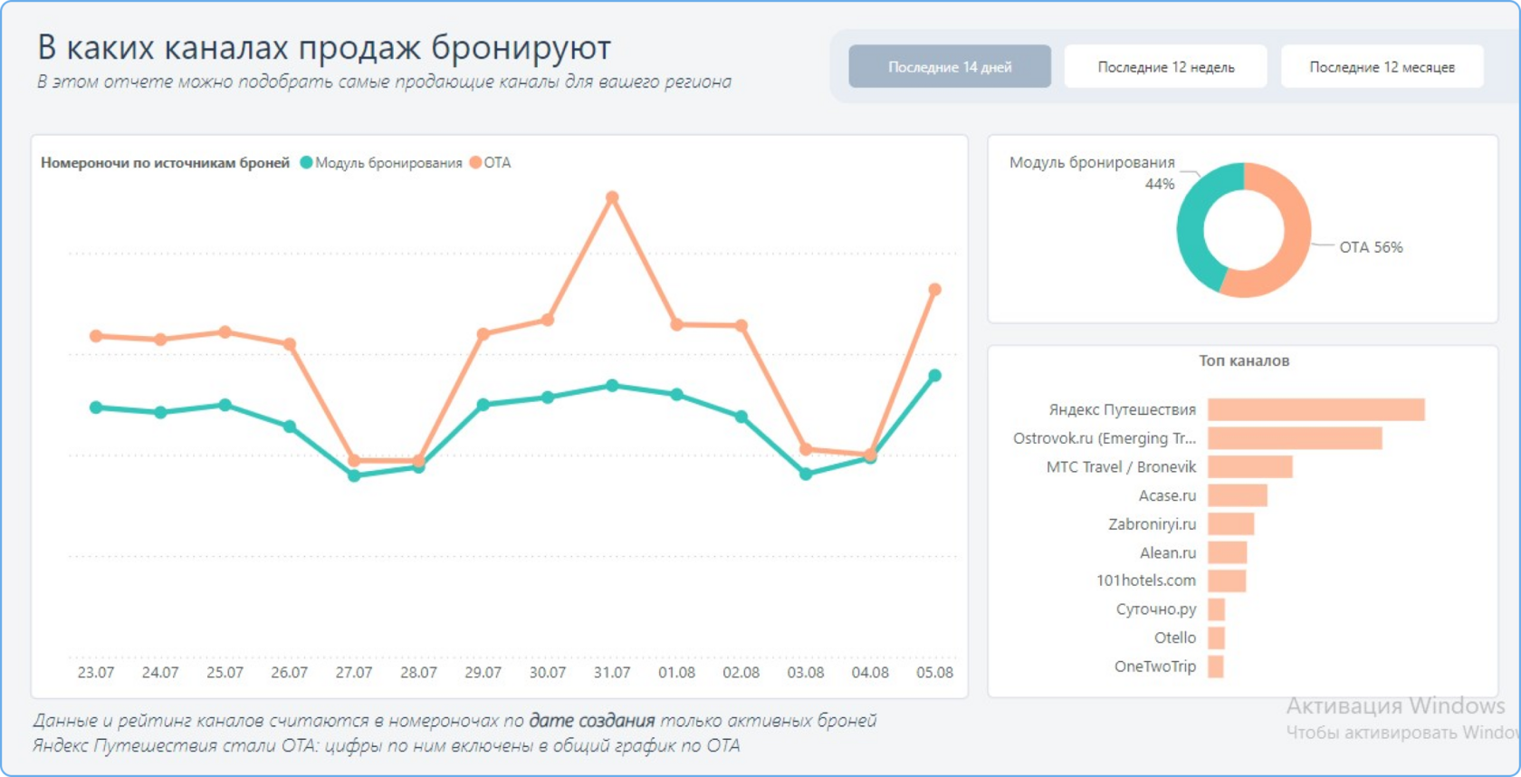Click the OTA data point on 02.08

click(741, 325)
